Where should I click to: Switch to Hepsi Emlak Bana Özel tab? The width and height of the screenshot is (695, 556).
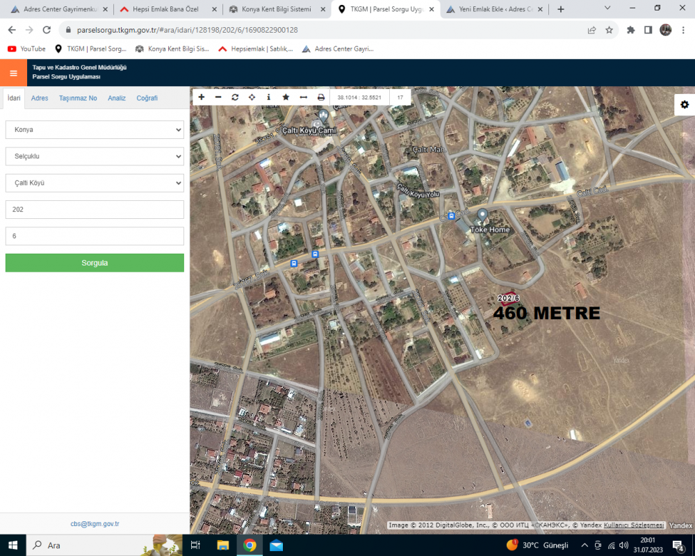pyautogui.click(x=165, y=9)
